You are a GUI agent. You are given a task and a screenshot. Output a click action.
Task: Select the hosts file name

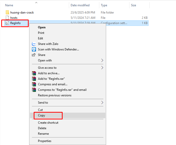tap(14, 18)
